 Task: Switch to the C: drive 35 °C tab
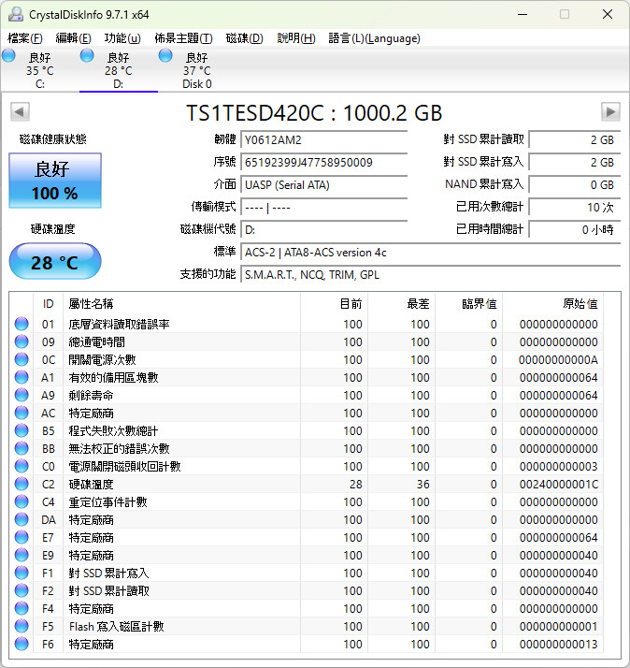[40, 70]
